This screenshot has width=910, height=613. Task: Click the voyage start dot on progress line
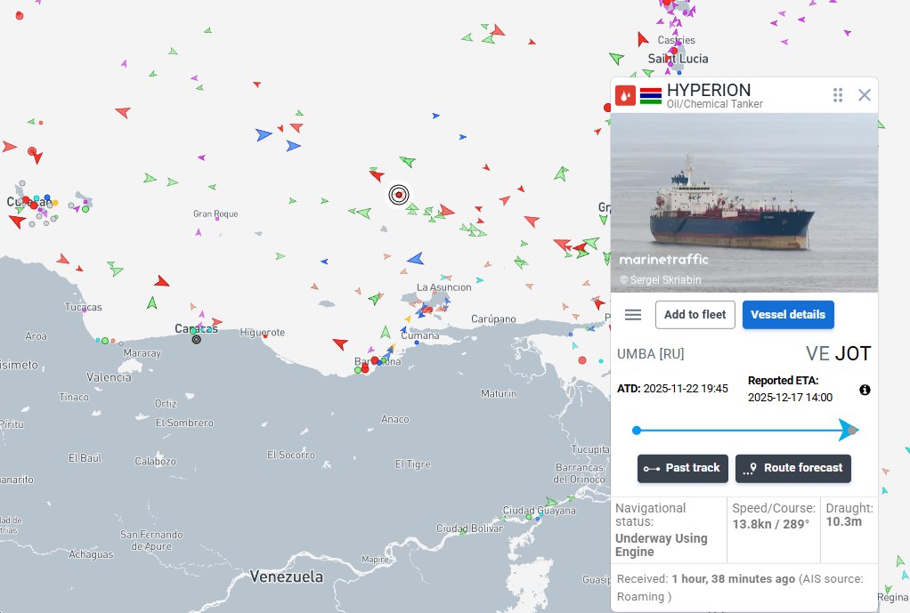pyautogui.click(x=637, y=431)
